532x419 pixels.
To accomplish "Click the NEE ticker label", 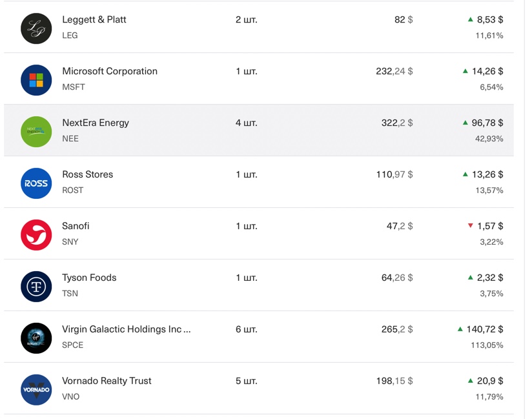I will 70,138.
